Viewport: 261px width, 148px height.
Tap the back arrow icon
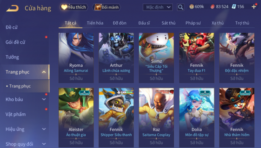[12, 8]
